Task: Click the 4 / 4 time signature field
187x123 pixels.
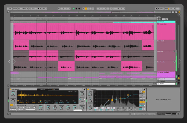Action: click(34, 9)
